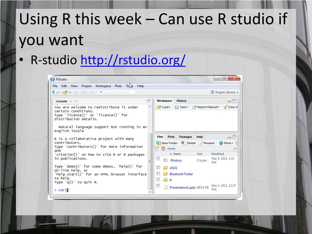
Task: Click the Open File folder icon
Action: coord(65,92)
